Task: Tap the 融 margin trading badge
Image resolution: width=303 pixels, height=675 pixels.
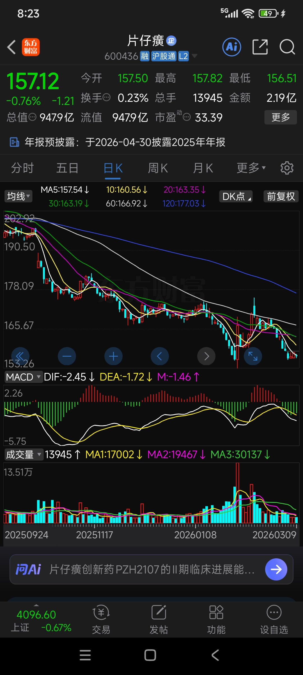Action: point(145,56)
